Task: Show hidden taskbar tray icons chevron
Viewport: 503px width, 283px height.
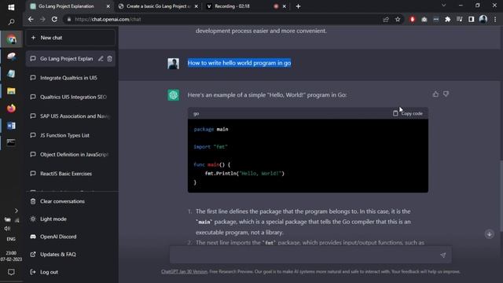Action: click(x=16, y=211)
